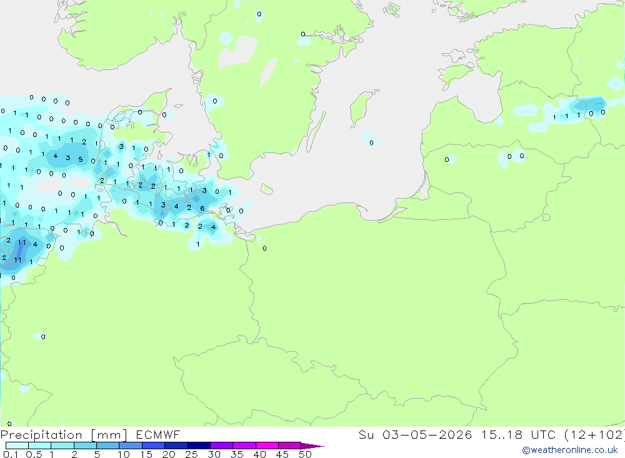This screenshot has height=458, width=625.
Task: Click the '20' legend scale label
Action: tap(169, 454)
